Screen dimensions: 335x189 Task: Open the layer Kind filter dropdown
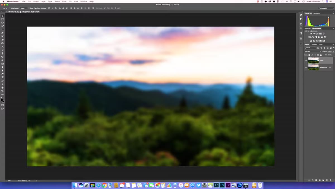tap(310, 48)
